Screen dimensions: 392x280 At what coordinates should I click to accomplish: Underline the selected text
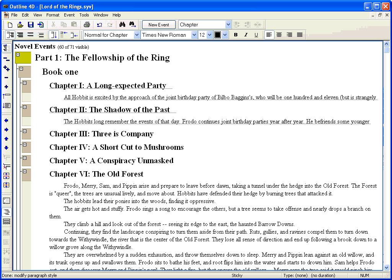tap(256, 34)
